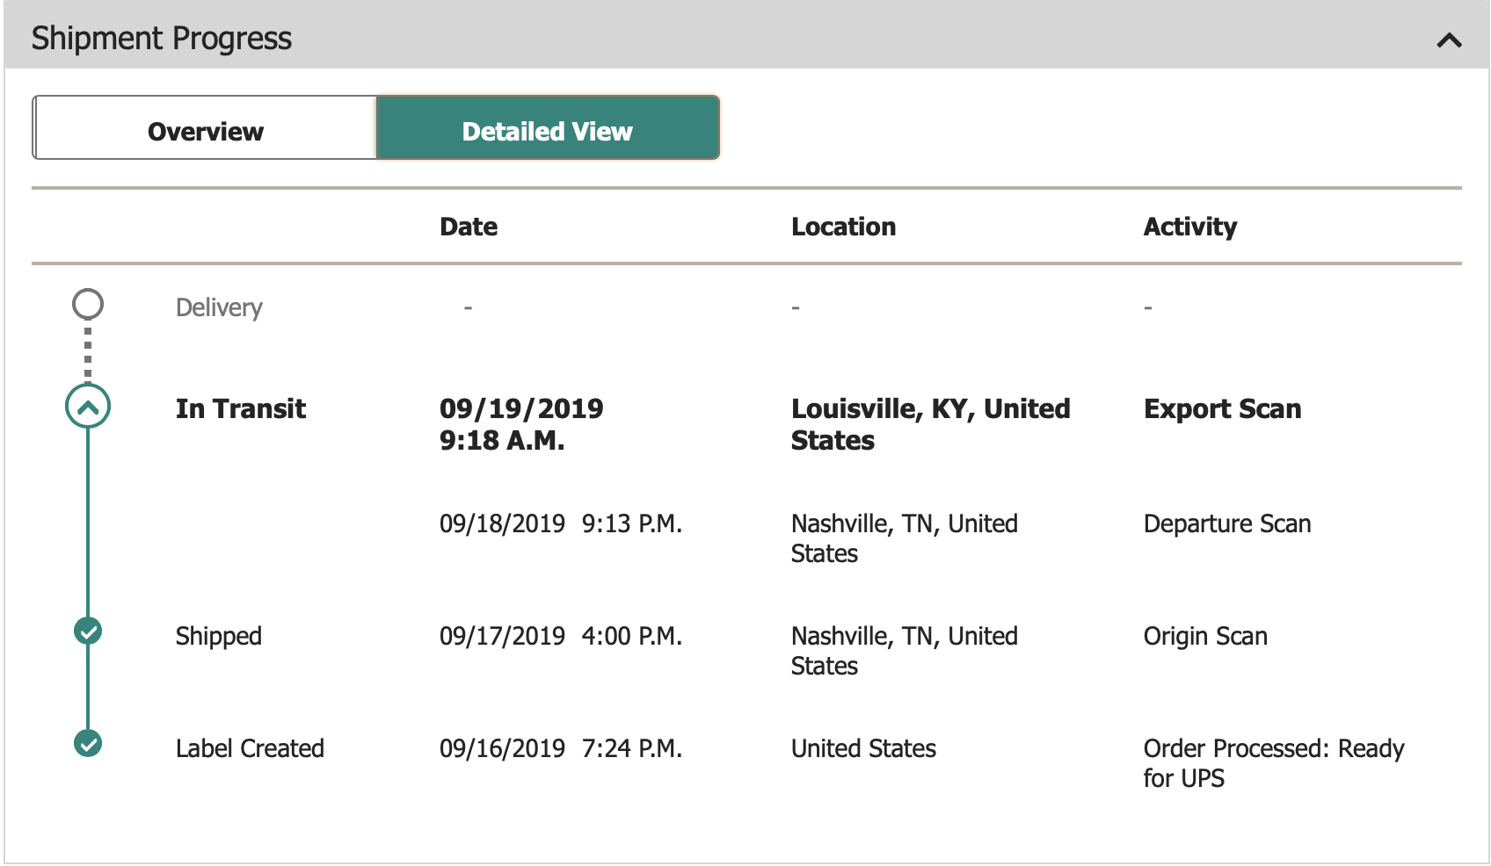Image resolution: width=1491 pixels, height=866 pixels.
Task: Click the Departure Scan activity text
Action: (1226, 523)
